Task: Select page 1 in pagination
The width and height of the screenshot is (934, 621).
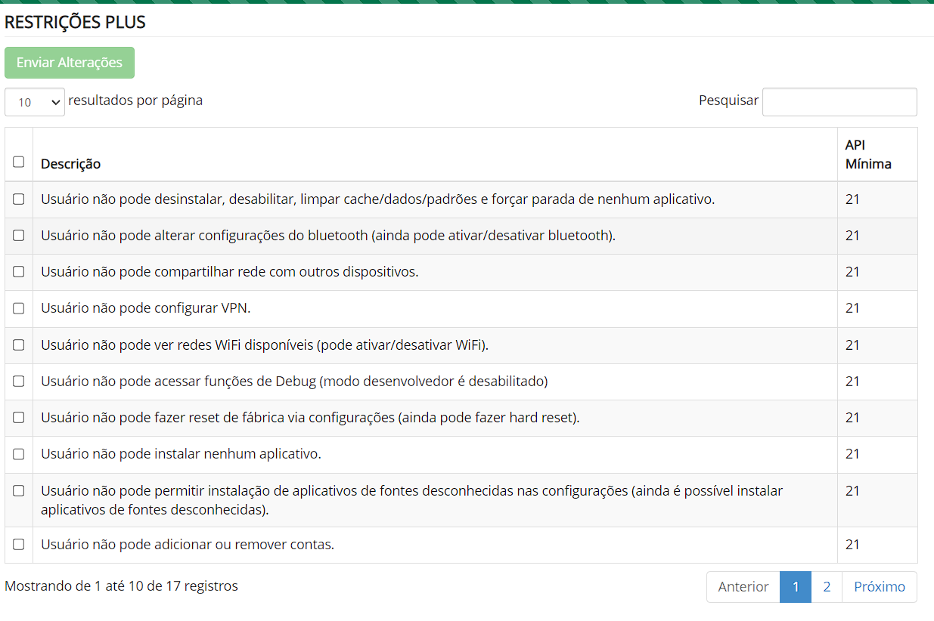Action: pyautogui.click(x=796, y=587)
